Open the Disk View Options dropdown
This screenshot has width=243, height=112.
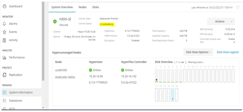pos(198,52)
